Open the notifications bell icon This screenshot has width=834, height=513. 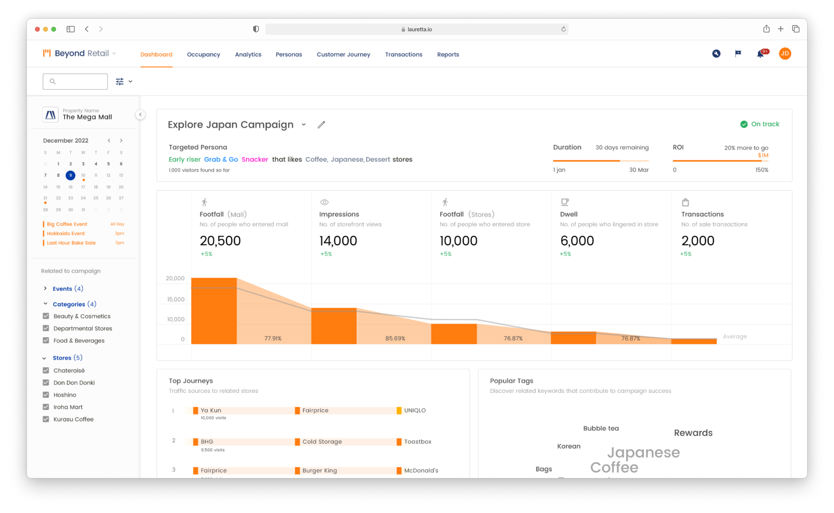click(x=760, y=54)
